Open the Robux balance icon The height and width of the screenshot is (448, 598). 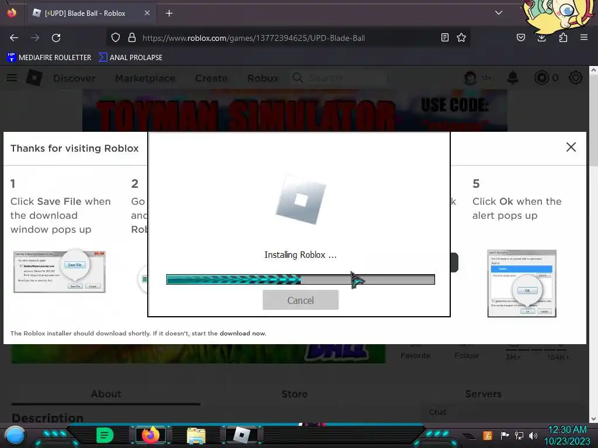pyautogui.click(x=541, y=78)
